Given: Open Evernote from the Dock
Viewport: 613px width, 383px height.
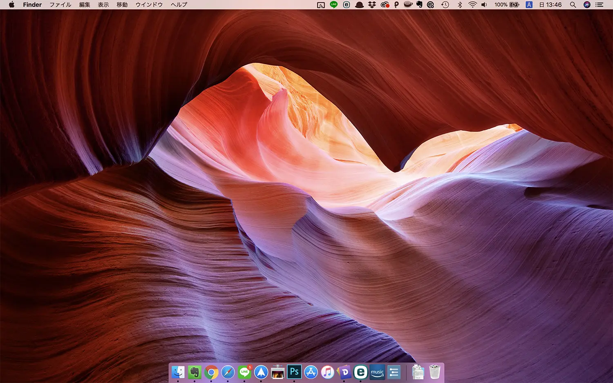Looking at the screenshot, I should [x=195, y=372].
